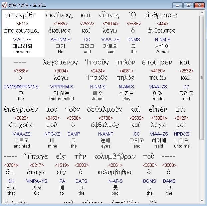Click the app icon in the title bar
207x206 pixels.
(4, 5)
